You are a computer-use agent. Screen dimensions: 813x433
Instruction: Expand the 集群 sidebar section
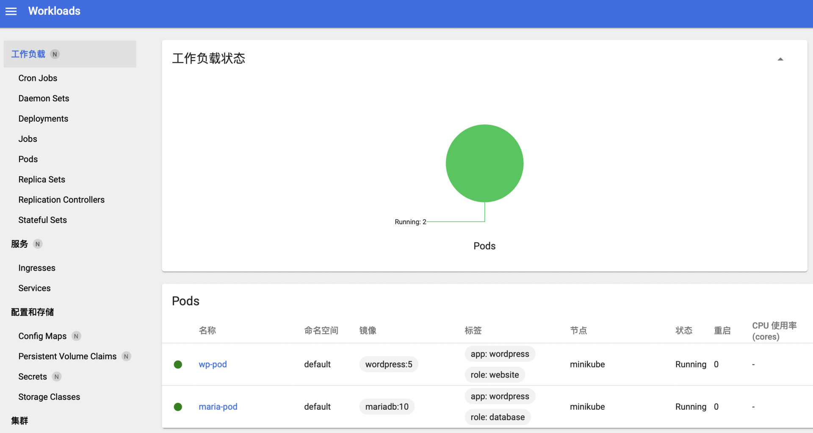pos(19,421)
